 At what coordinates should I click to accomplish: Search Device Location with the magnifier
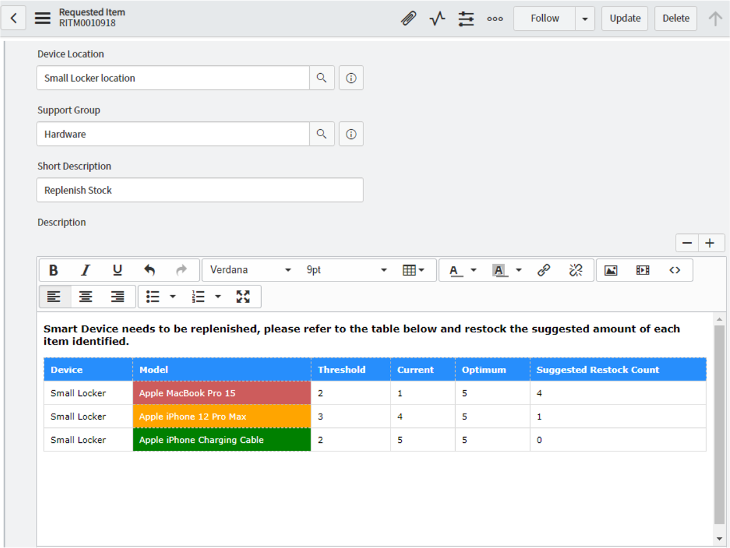tap(322, 78)
